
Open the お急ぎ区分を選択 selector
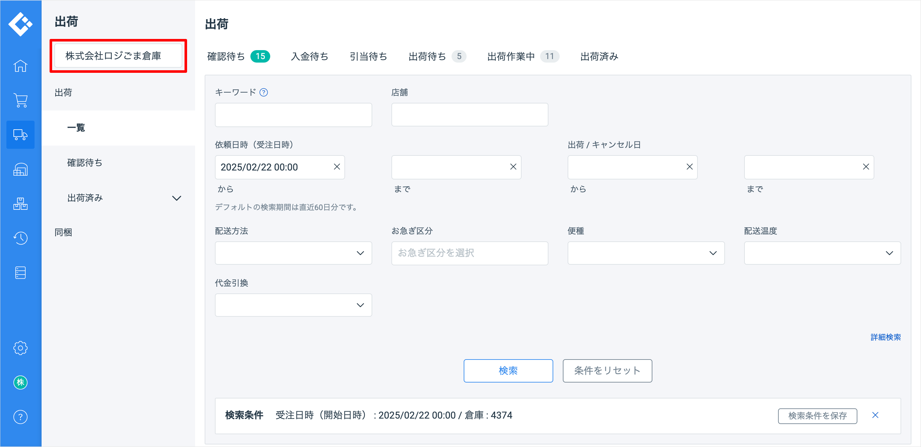tap(470, 253)
